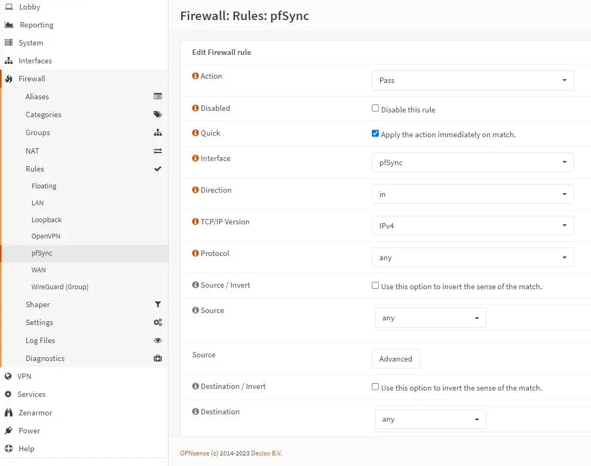Click the Shaper filter funnel icon
591x466 pixels.
158,305
